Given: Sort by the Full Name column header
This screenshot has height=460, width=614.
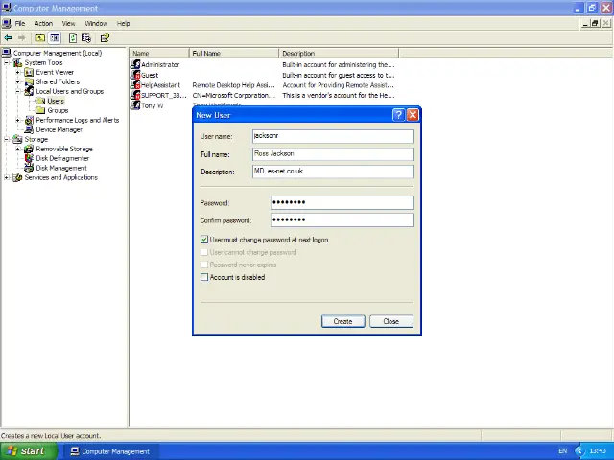Looking at the screenshot, I should 234,54.
